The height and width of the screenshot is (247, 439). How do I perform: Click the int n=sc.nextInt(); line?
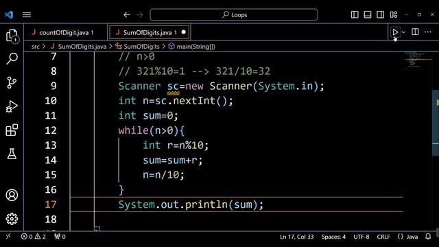pos(176,101)
